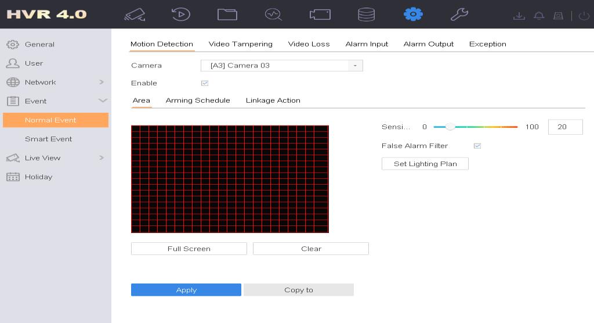Toggle the False Alarm Filter checkbox
The image size is (594, 323).
477,146
